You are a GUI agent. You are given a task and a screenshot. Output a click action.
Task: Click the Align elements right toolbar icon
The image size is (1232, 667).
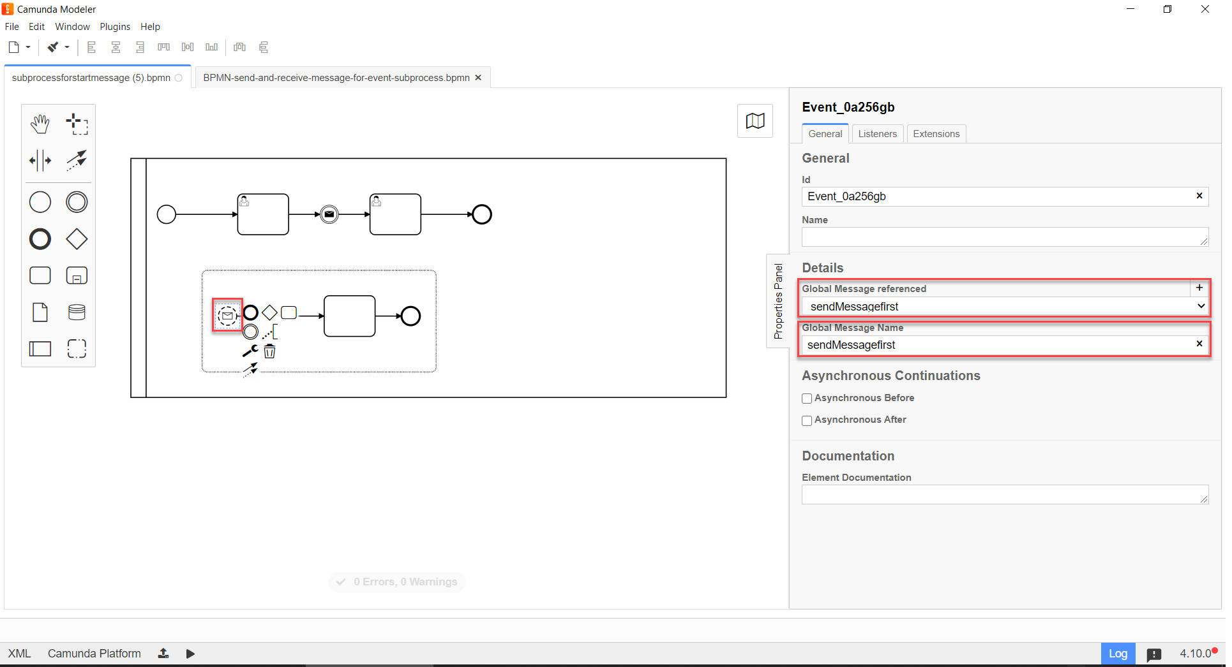[x=140, y=47]
